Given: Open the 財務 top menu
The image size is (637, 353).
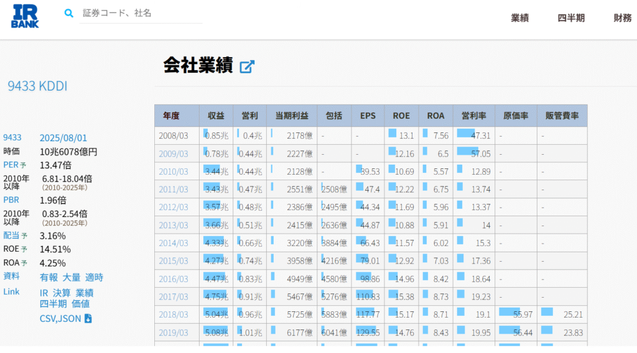Looking at the screenshot, I should click(622, 18).
